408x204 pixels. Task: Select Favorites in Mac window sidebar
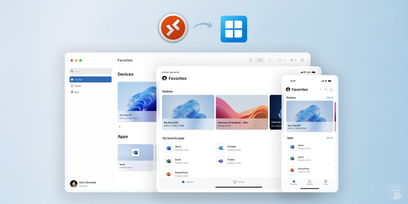pyautogui.click(x=90, y=79)
